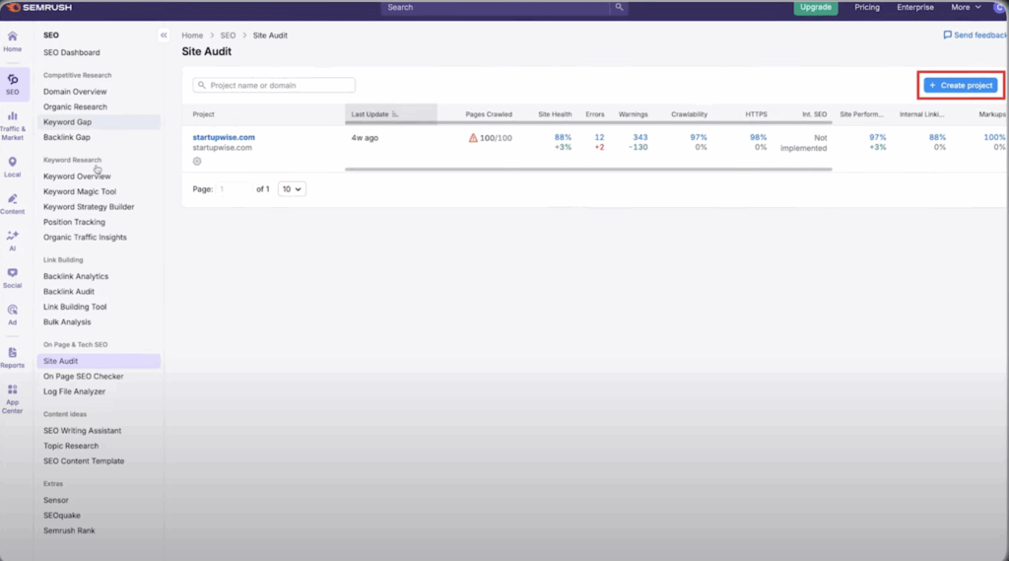Screen dimensions: 1009x561
Task: Open the Pricing page
Action: [867, 7]
